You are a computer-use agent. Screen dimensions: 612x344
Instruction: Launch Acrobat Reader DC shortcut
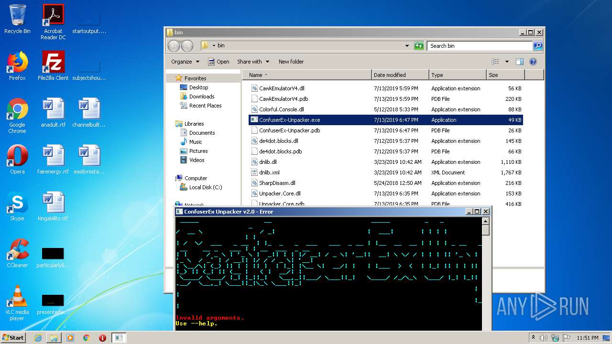tap(53, 22)
